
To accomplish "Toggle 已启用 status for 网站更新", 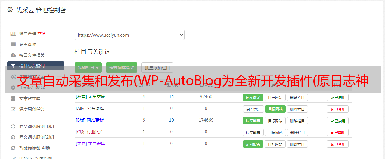I will click(x=338, y=121).
